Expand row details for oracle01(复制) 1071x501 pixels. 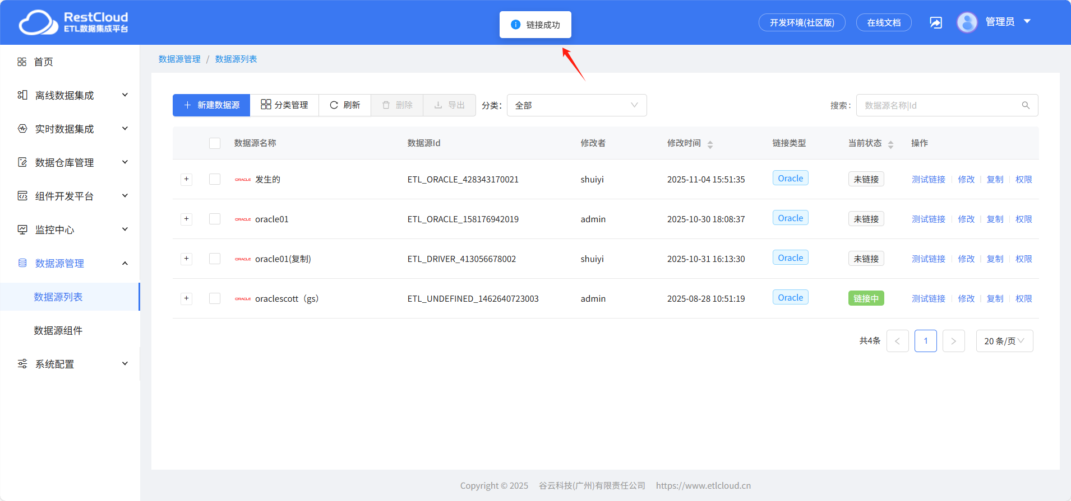tap(187, 259)
